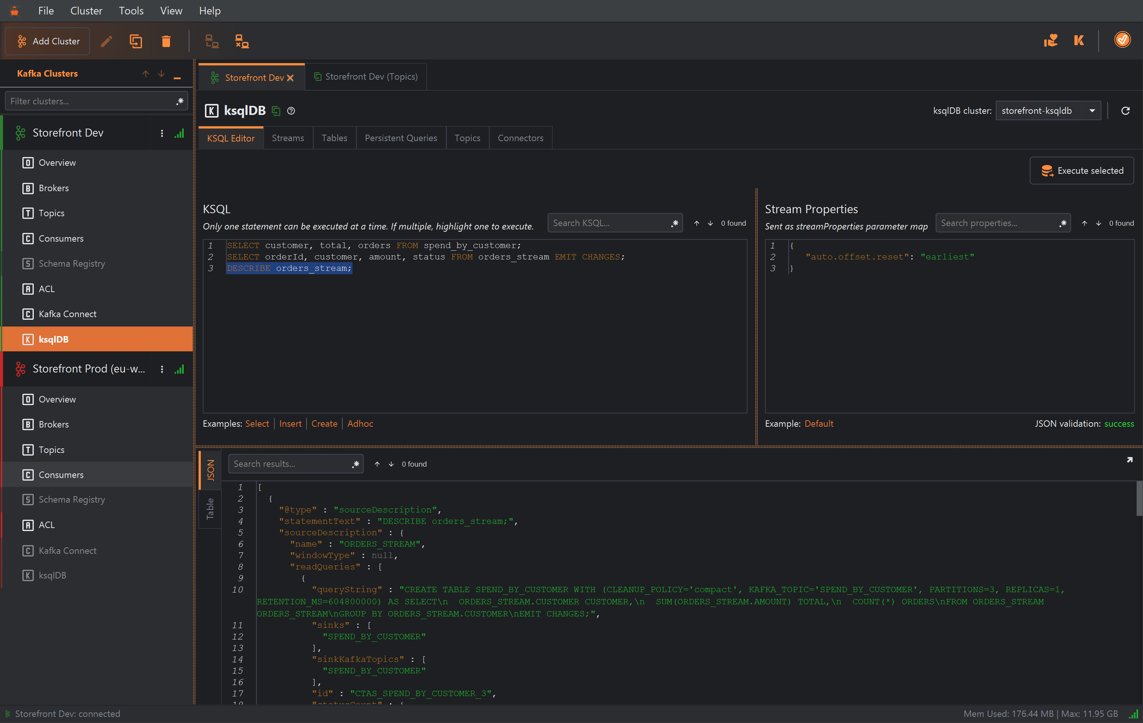This screenshot has width=1143, height=723.
Task: Click Storefront Prod connection signal icon
Action: click(x=179, y=369)
